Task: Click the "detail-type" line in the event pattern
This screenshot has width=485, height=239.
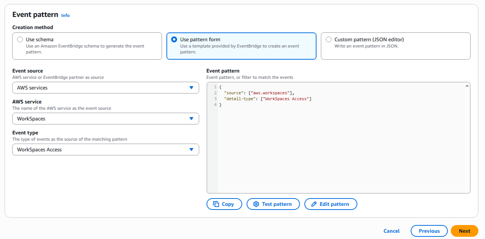Action: [267, 99]
